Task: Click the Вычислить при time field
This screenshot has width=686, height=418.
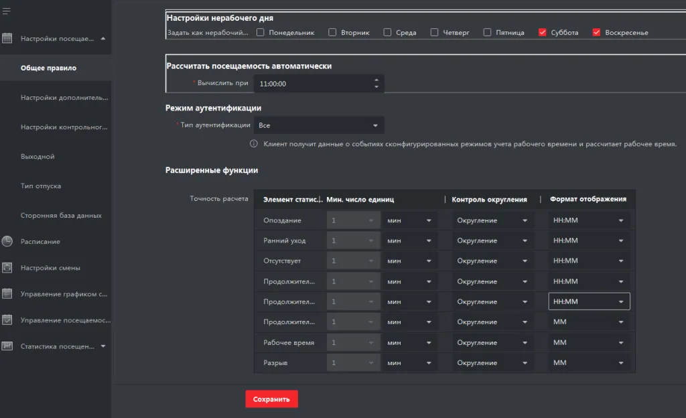Action: (x=312, y=84)
